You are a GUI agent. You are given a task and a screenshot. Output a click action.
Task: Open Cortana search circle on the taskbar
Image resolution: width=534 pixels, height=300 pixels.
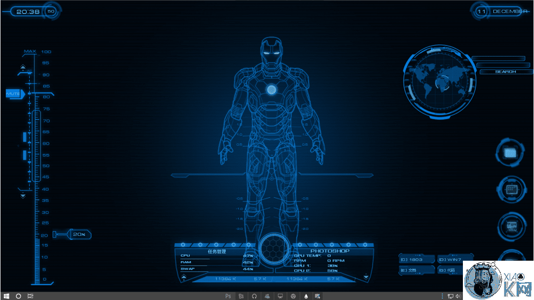18,296
